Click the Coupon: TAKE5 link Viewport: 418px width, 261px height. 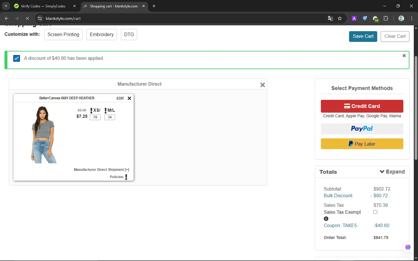click(340, 225)
